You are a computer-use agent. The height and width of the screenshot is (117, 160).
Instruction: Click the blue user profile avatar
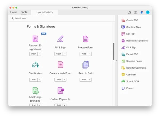pos(148,12)
